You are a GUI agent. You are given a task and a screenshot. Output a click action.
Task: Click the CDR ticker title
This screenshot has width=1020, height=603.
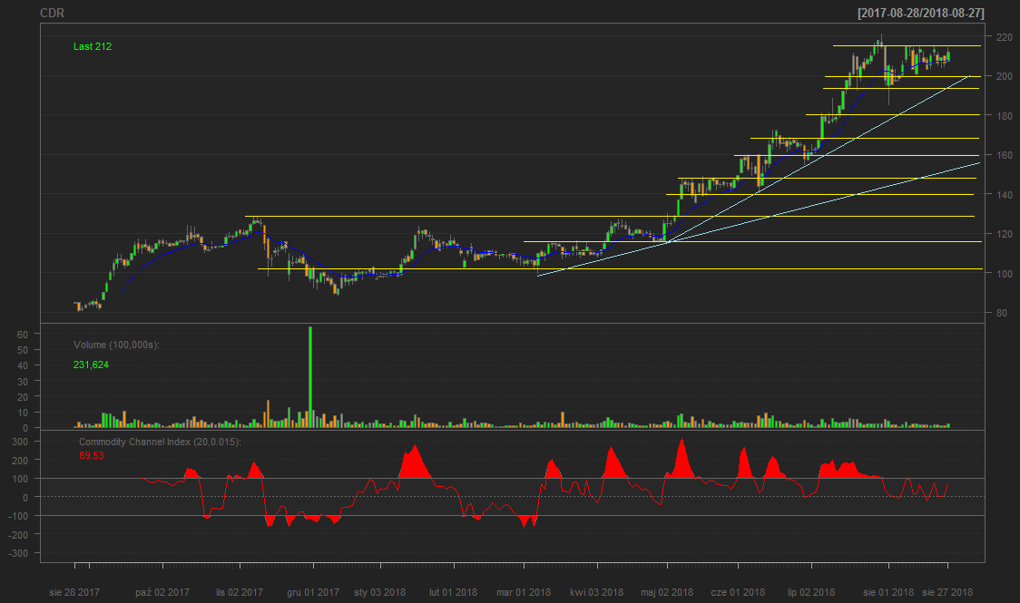pos(52,13)
